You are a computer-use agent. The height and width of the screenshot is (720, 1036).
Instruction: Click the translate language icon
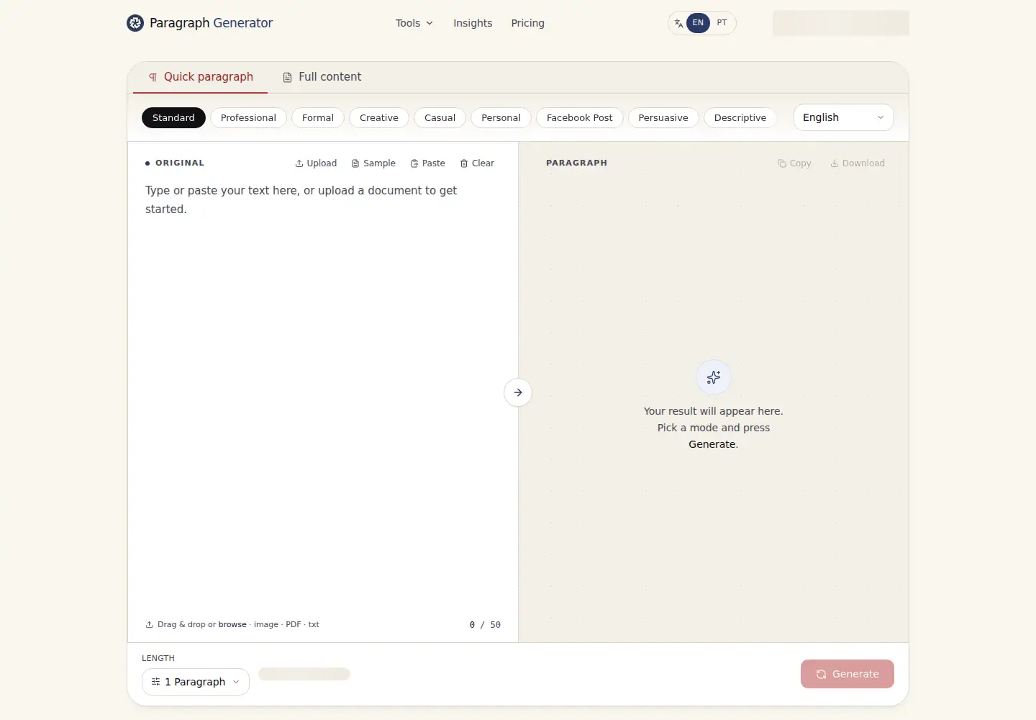[x=678, y=23]
